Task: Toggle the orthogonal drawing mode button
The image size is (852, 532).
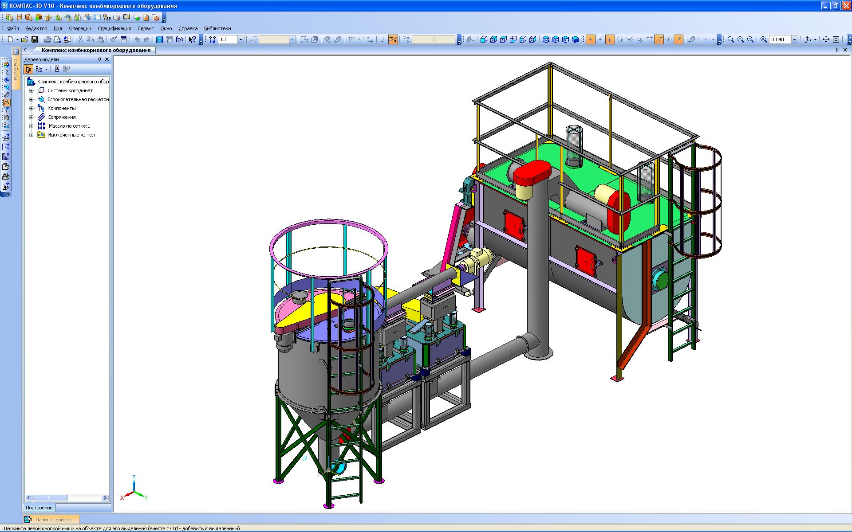Action: click(383, 39)
